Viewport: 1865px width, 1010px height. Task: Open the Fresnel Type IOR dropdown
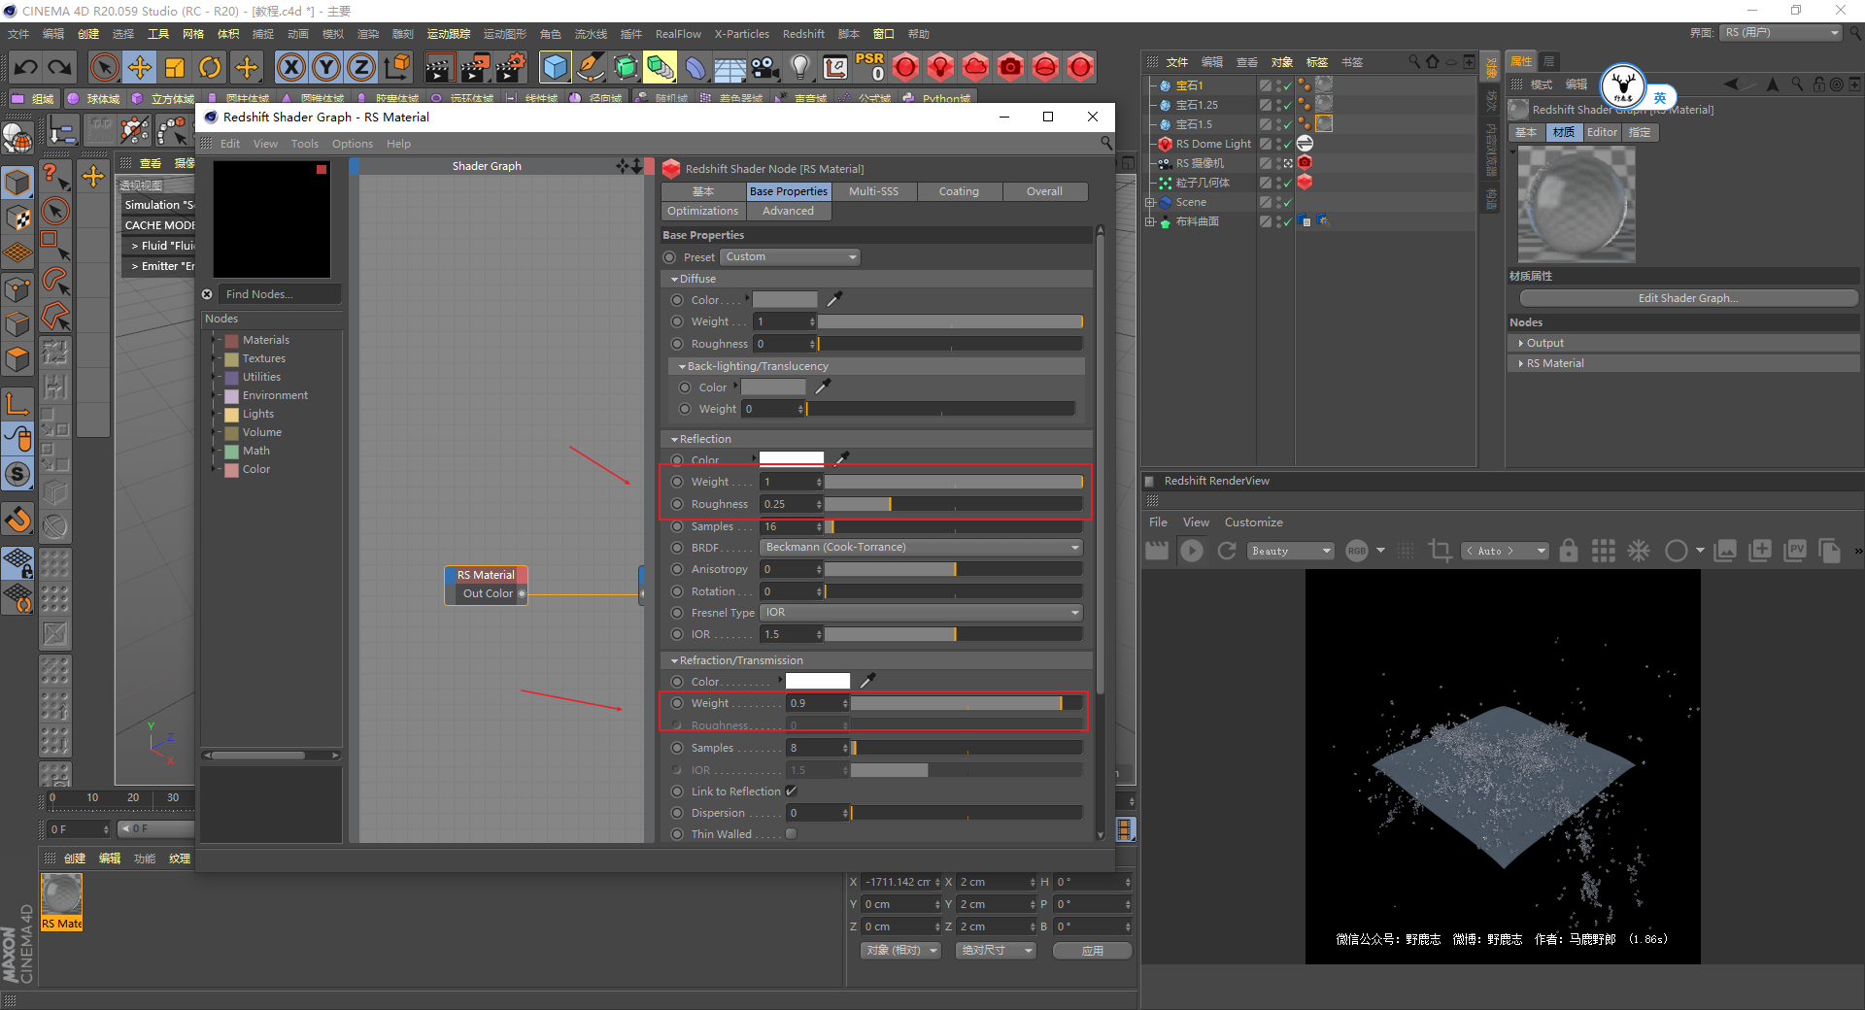[920, 613]
